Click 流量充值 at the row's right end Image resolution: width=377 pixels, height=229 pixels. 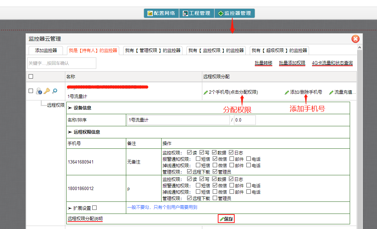point(342,92)
